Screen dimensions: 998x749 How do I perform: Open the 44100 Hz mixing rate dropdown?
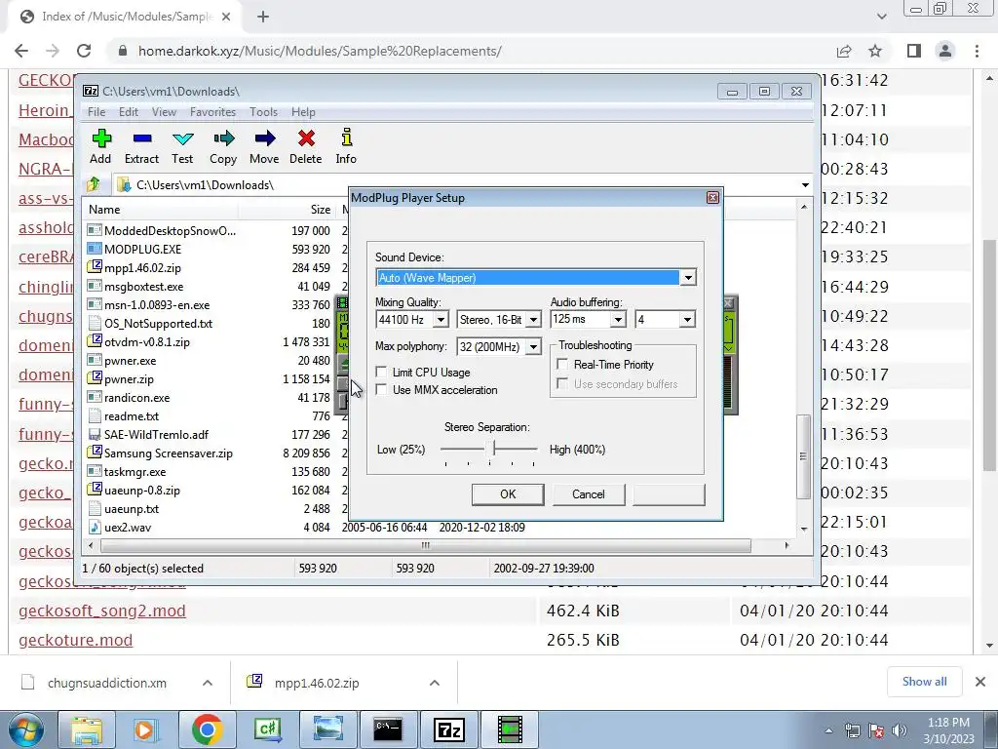click(441, 319)
